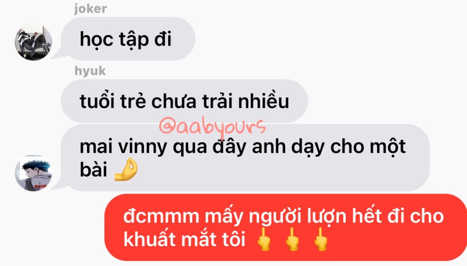Tap the joker sender name

click(x=91, y=9)
